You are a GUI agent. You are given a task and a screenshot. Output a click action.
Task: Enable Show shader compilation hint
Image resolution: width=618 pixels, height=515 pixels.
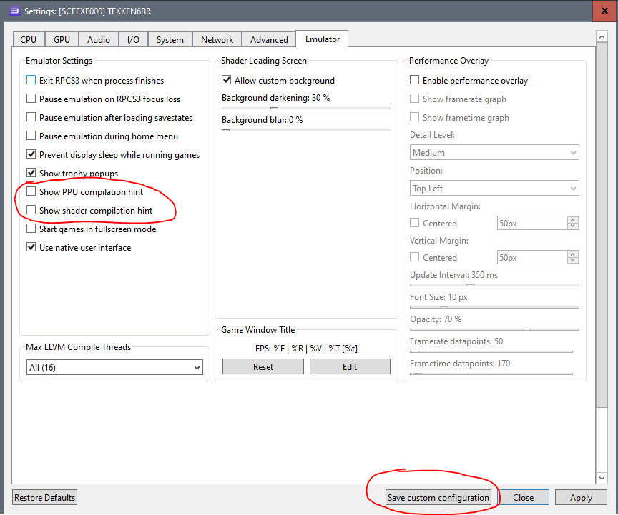tap(31, 211)
